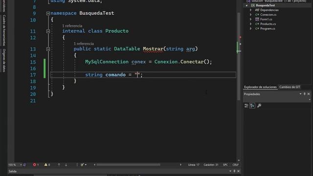Click the '1 referencia' link above Mostrar

(84, 44)
